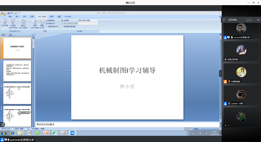Toggle Use Rehearsed Timings (使用排练计时) checkbox
The image size is (261, 142).
(47, 27)
